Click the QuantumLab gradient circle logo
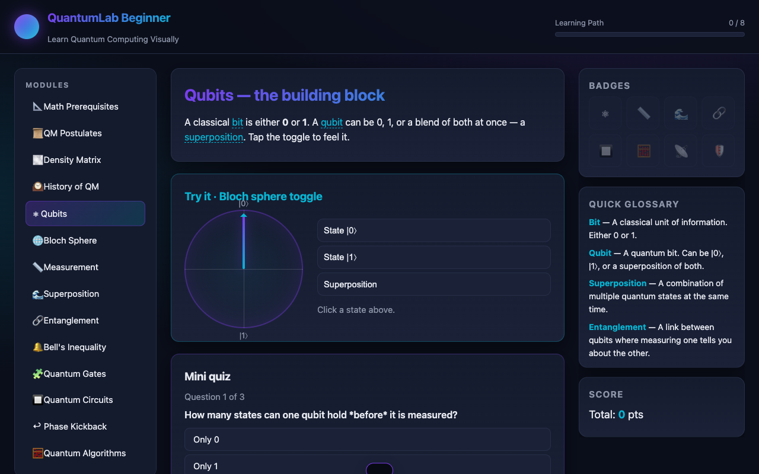The height and width of the screenshot is (474, 759). click(x=27, y=27)
